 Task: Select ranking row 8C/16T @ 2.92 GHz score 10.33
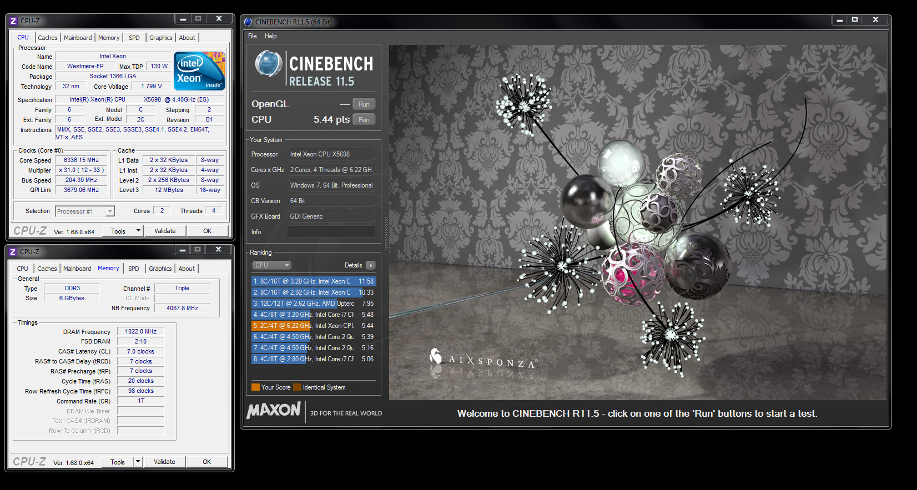[314, 292]
